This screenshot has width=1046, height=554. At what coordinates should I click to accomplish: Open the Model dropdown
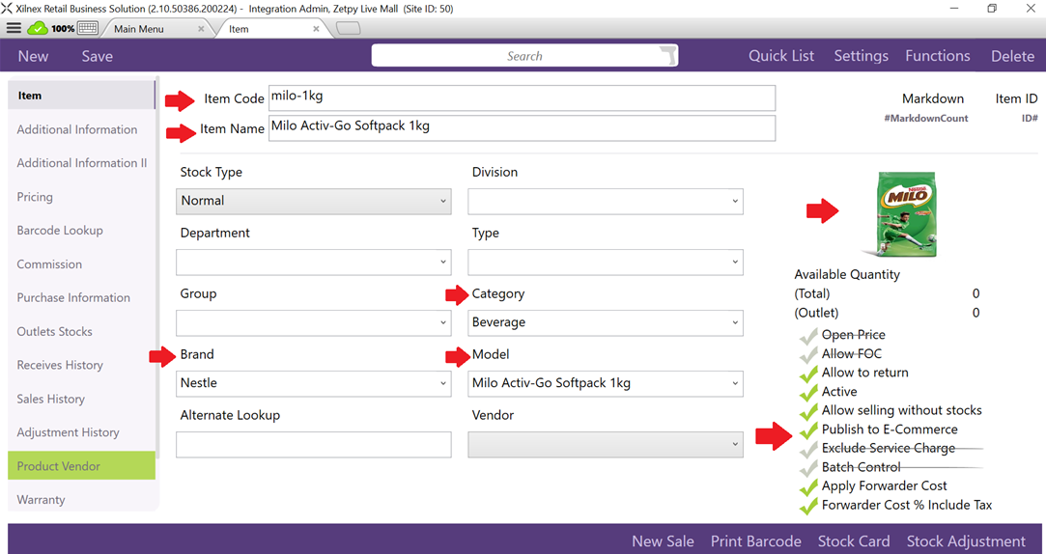605,383
